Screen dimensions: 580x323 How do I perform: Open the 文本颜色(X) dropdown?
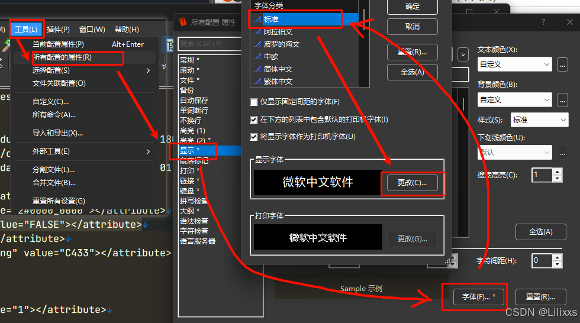[x=515, y=64]
